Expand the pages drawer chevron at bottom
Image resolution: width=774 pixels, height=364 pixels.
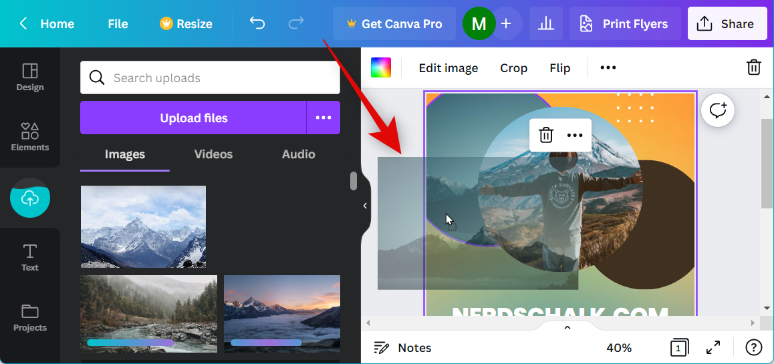pyautogui.click(x=567, y=327)
